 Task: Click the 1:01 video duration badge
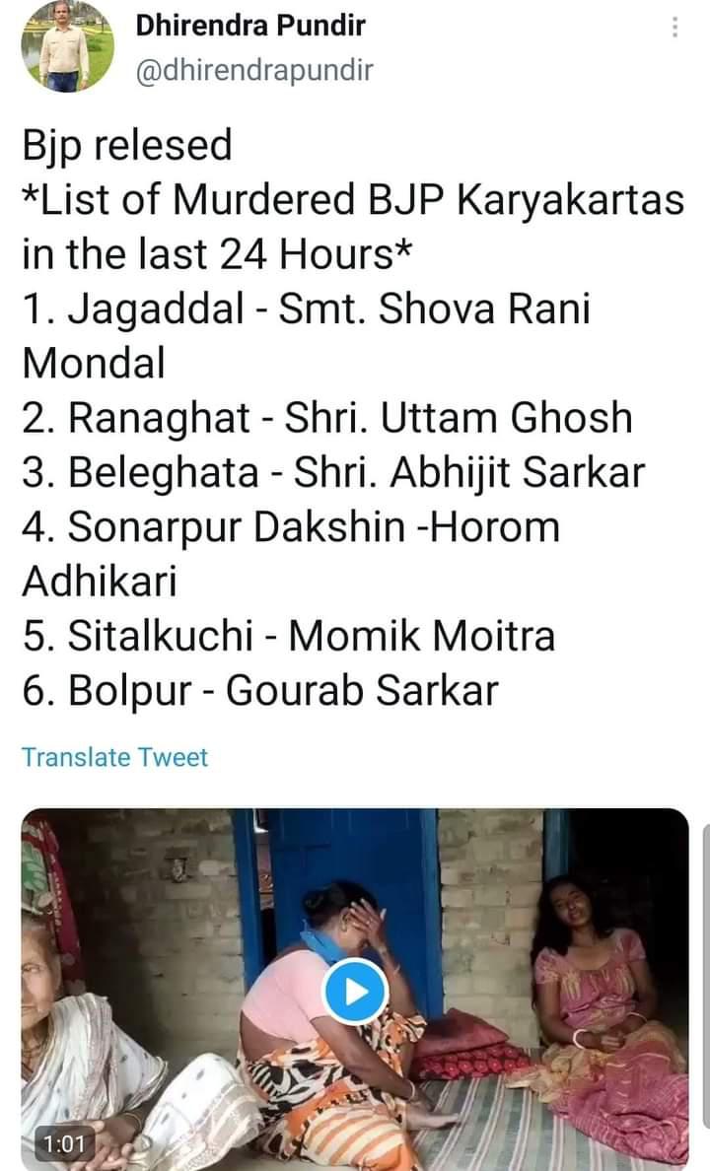[x=62, y=1144]
